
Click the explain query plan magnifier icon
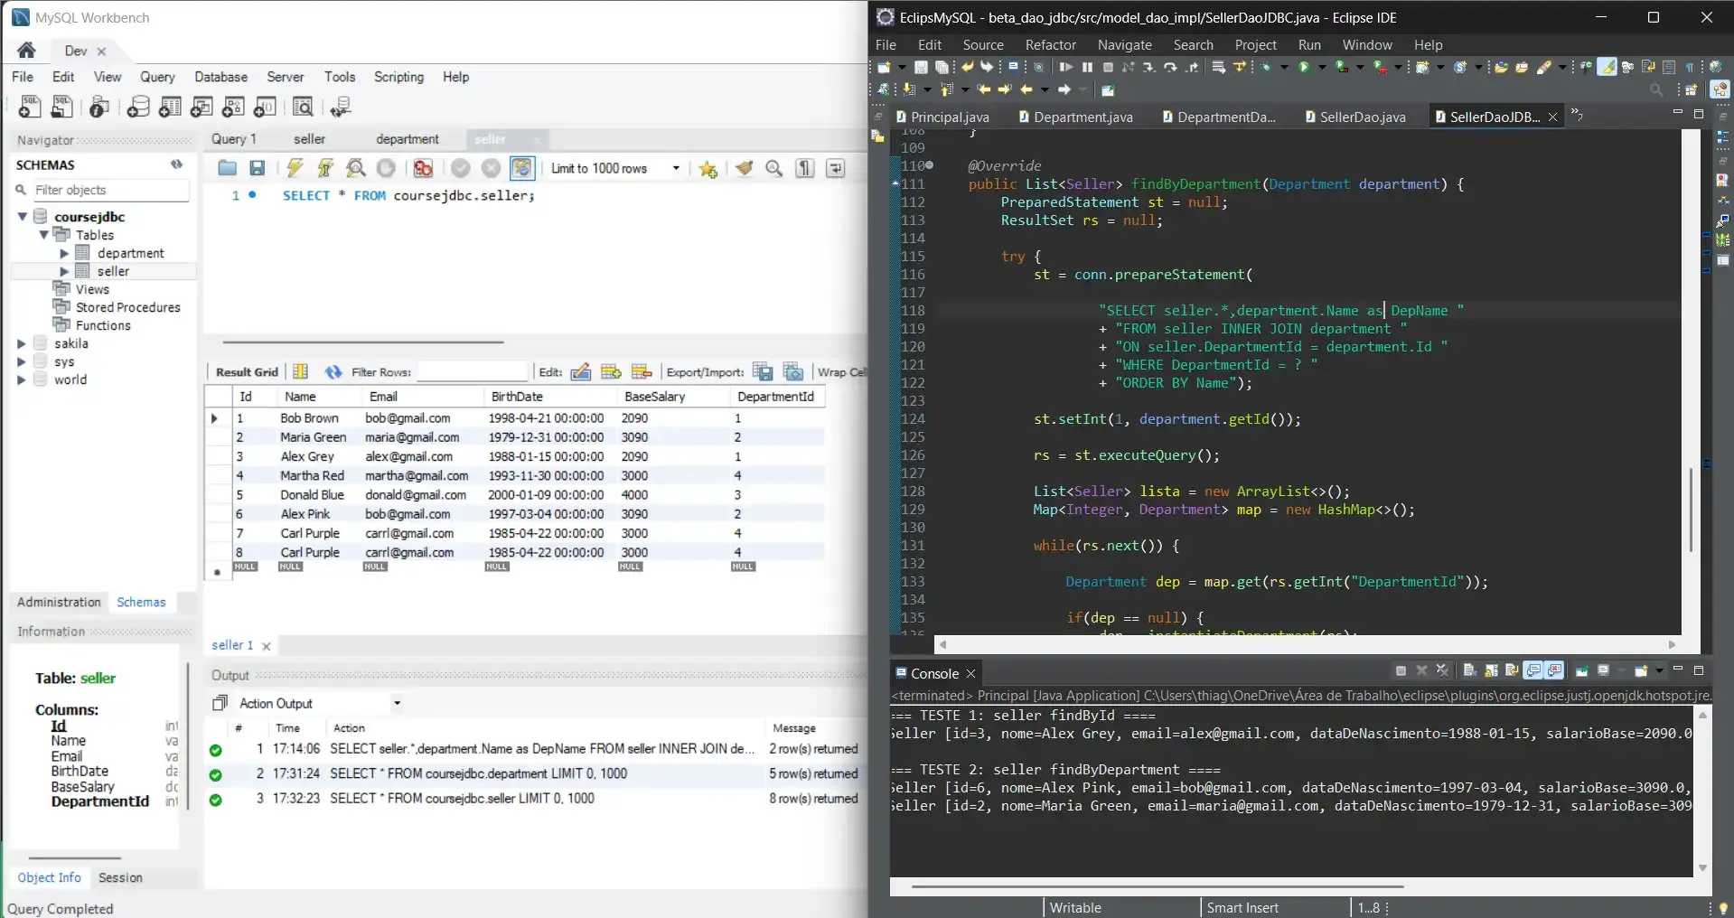356,168
